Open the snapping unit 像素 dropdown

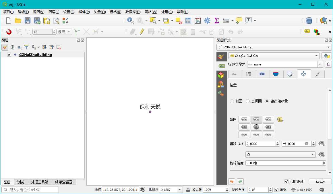[x=64, y=32]
